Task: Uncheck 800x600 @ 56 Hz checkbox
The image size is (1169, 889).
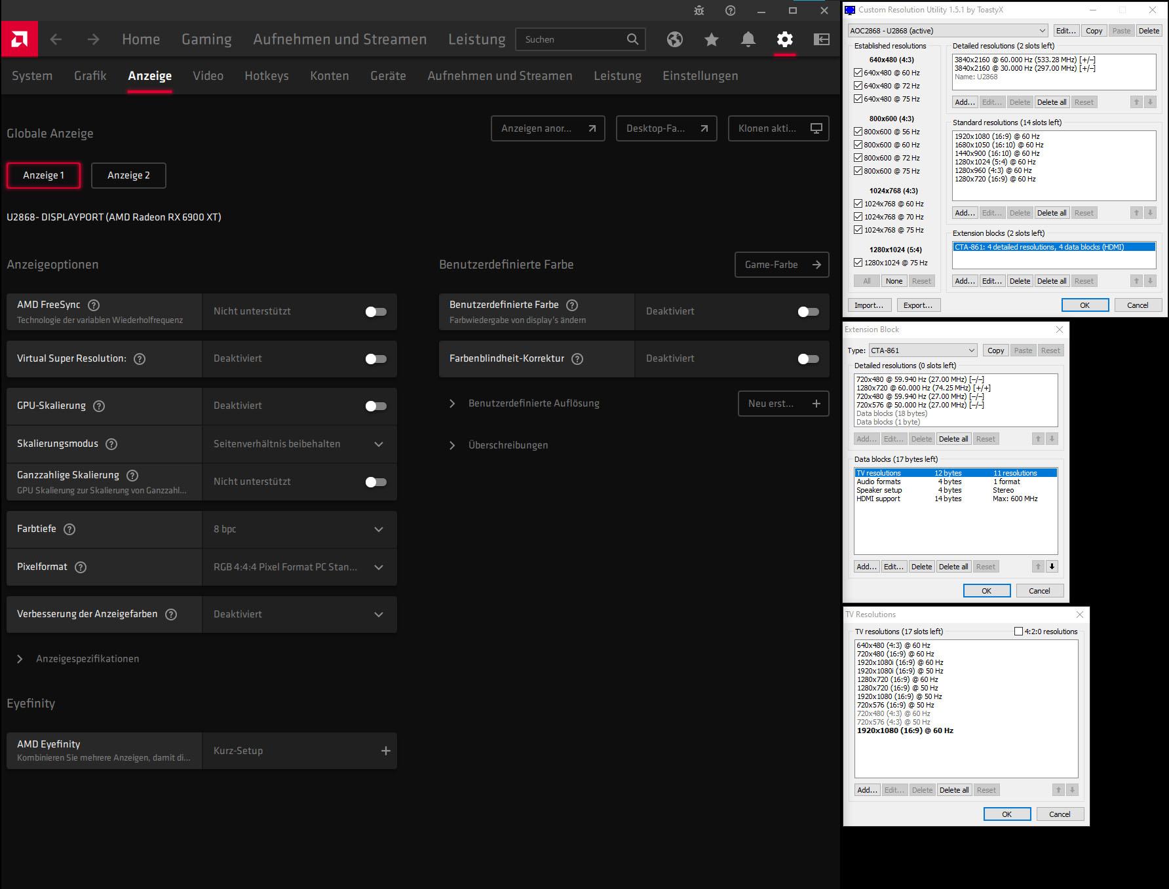Action: (858, 132)
